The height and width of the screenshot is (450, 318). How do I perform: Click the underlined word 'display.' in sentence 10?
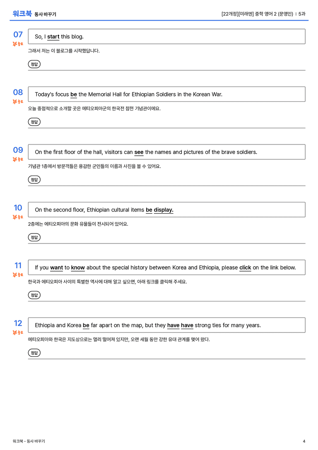click(164, 210)
